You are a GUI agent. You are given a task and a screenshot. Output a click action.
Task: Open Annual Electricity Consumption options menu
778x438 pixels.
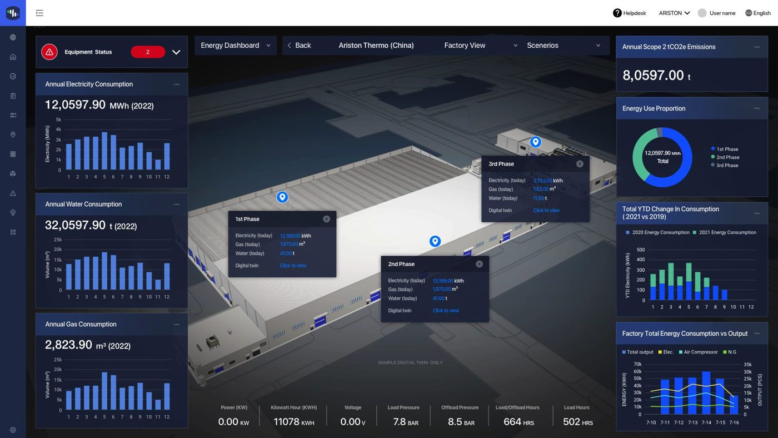177,84
